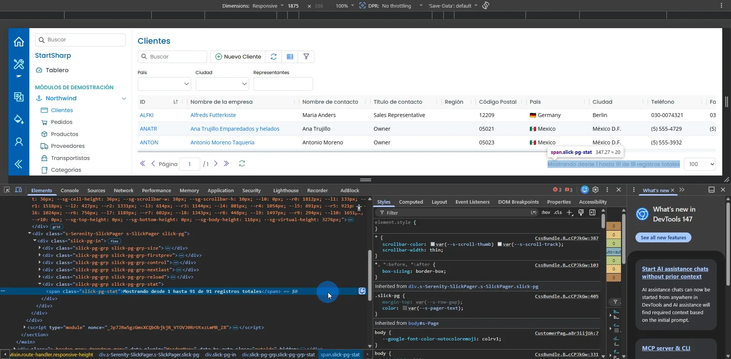This screenshot has width=731, height=359.
Task: Open the Lighthouse tab
Action: coord(286,190)
